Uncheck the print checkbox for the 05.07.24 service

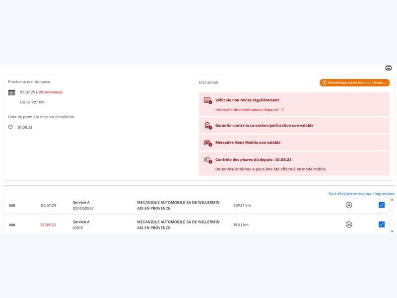tap(382, 205)
